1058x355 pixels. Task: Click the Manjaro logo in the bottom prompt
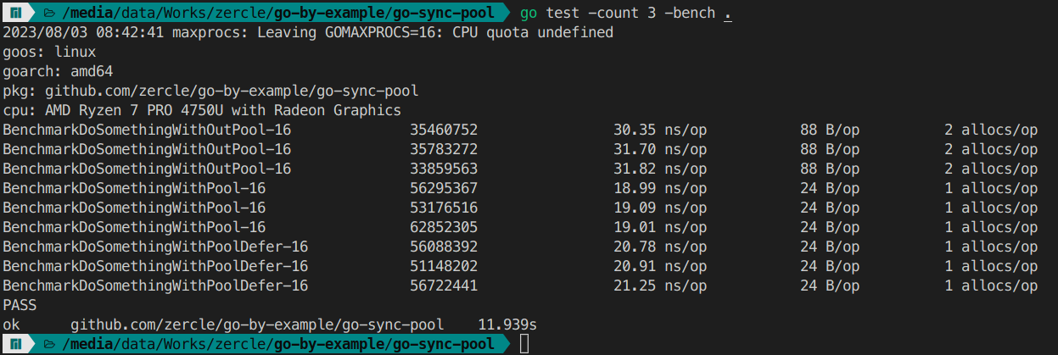(16, 344)
